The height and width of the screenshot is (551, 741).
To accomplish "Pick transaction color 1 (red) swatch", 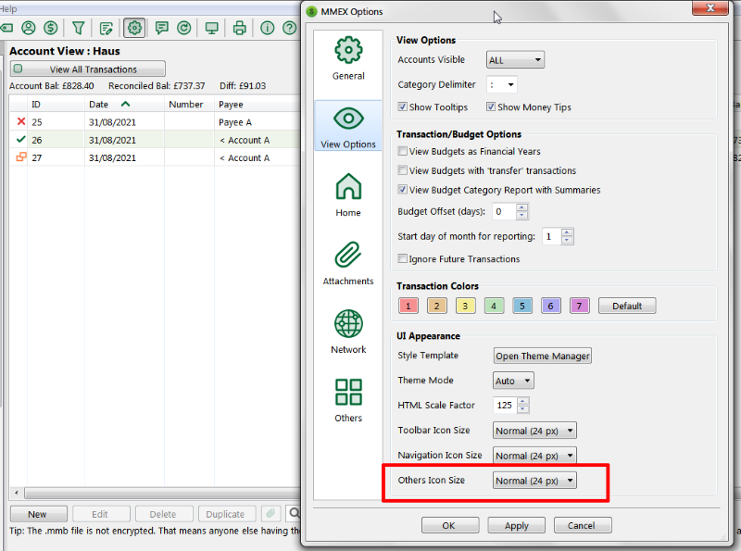I will [x=408, y=306].
